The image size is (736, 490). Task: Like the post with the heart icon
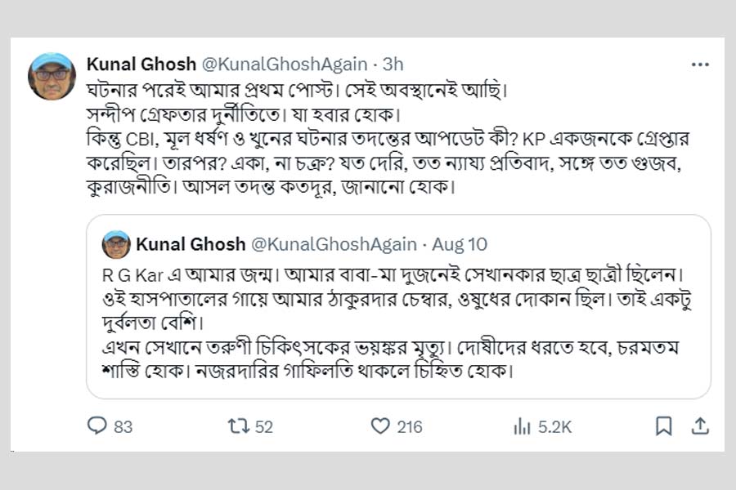(379, 425)
